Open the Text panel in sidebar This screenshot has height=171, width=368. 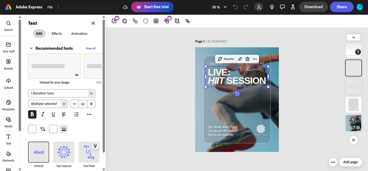8,139
